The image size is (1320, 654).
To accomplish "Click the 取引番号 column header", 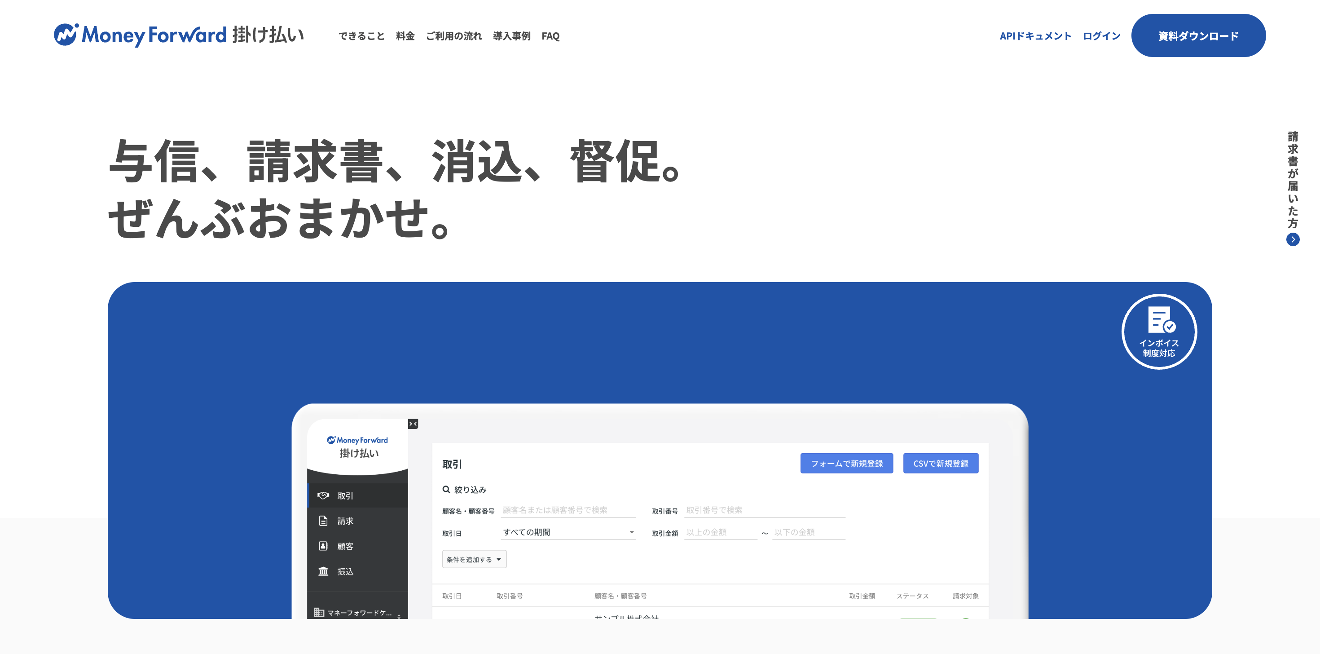I will pos(509,596).
